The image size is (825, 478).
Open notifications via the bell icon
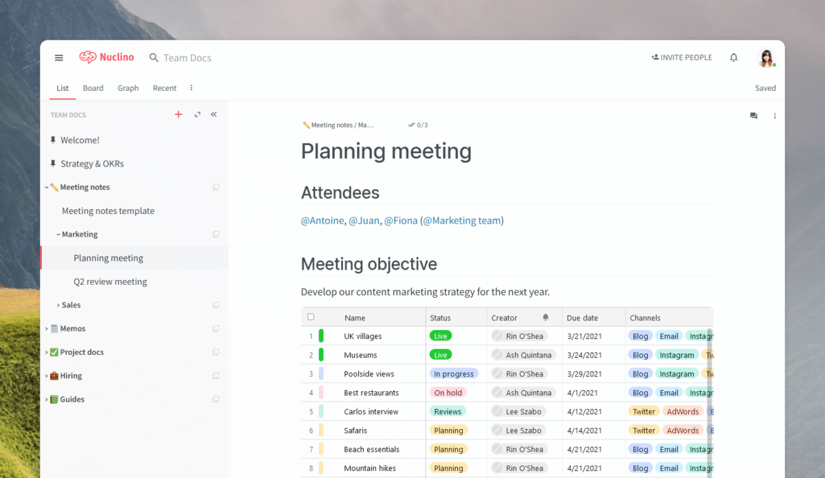point(734,58)
